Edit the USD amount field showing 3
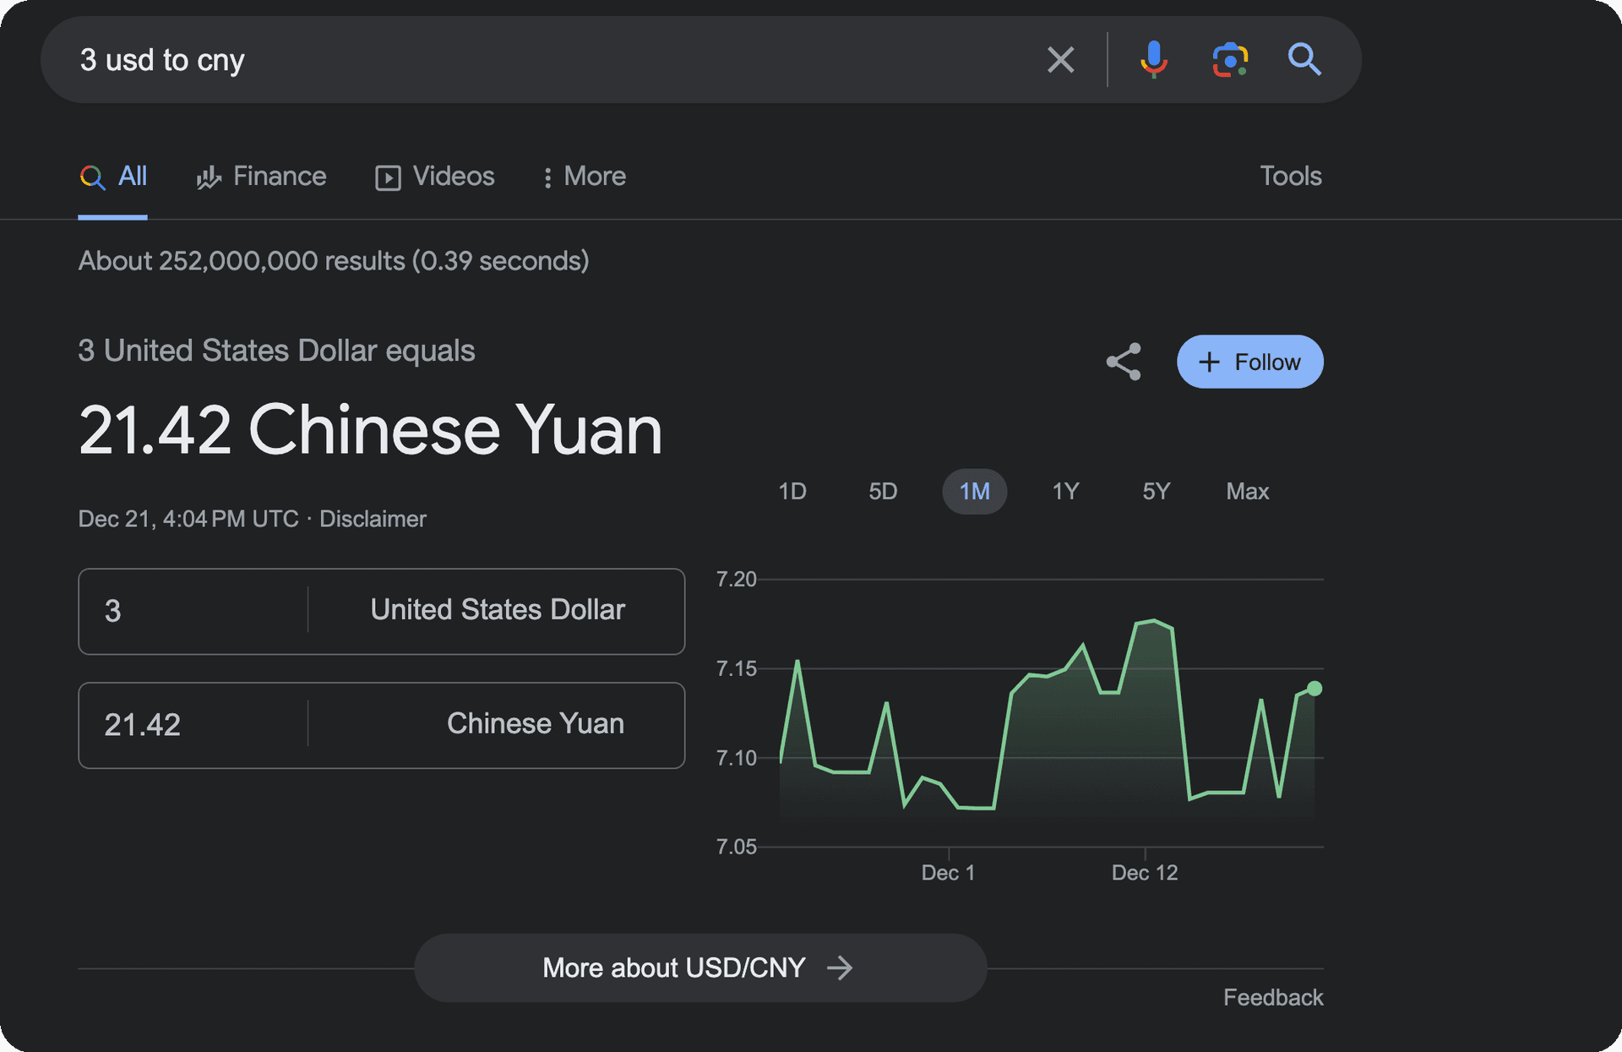This screenshot has height=1052, width=1622. pos(193,611)
